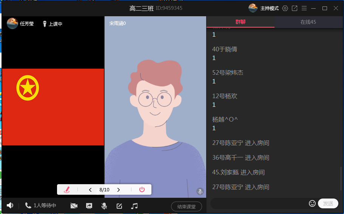Select the red annotation pen tool
The image size is (344, 214).
coord(67,189)
